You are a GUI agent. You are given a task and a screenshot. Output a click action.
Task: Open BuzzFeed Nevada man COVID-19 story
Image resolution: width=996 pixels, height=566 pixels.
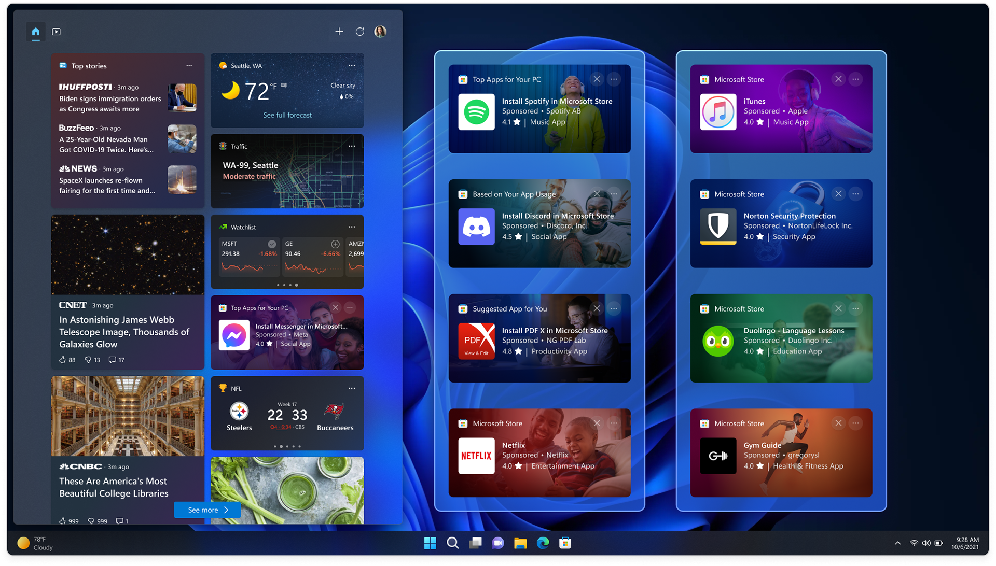tap(128, 139)
